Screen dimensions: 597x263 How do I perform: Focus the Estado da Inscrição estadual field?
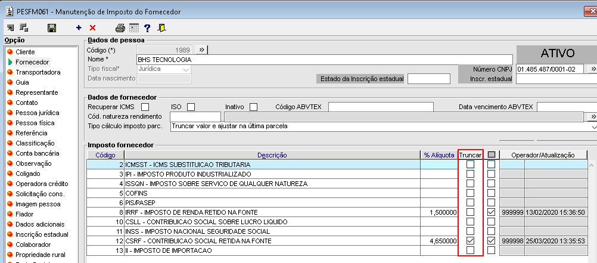pos(429,79)
